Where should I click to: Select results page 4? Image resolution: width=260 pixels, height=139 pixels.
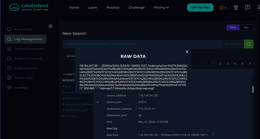click(x=235, y=64)
